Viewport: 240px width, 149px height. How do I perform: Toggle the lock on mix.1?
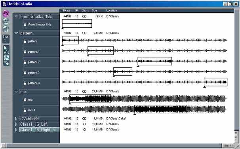[x=25, y=110]
